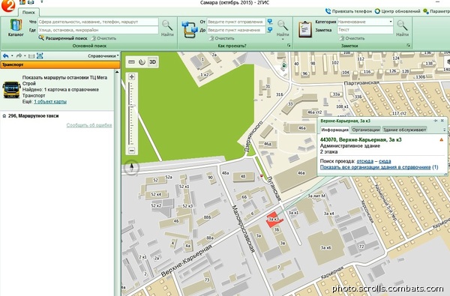Click Сообщить об ошибке link

click(89, 125)
